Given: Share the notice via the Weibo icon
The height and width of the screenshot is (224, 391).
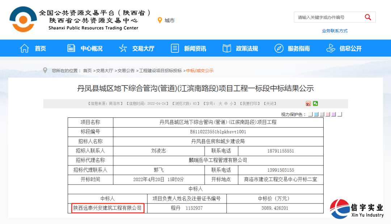Looking at the screenshot, I should click(x=308, y=104).
